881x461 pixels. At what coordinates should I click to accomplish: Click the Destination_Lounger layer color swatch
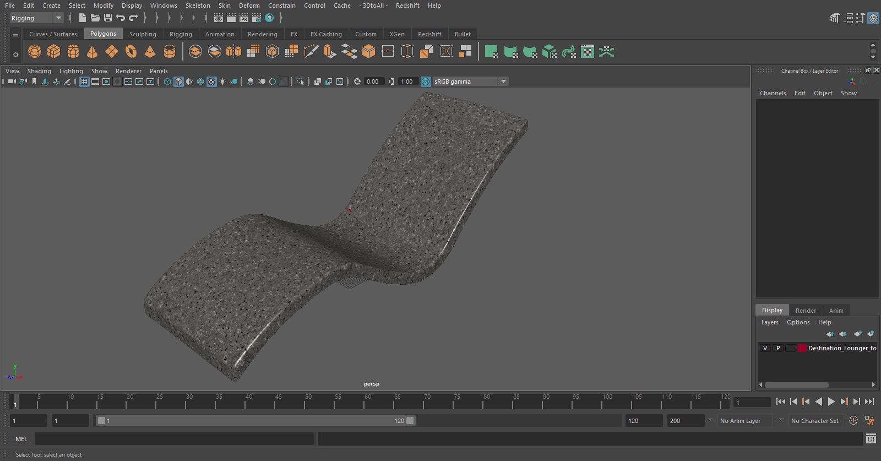802,348
